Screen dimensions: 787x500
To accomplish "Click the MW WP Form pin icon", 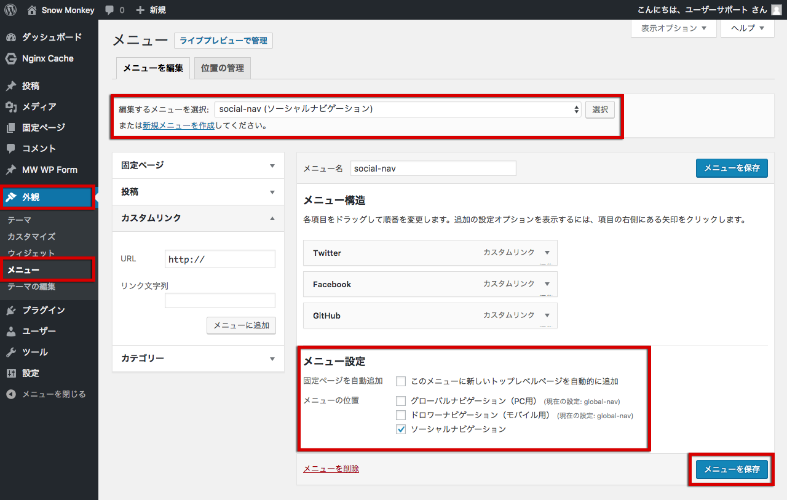I will tap(11, 170).
